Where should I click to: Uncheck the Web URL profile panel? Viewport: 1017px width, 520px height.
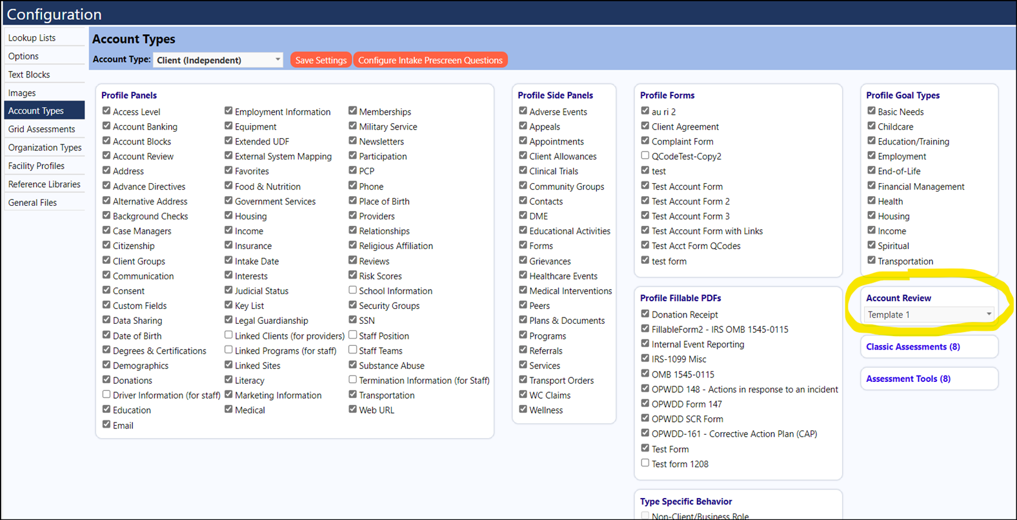click(353, 409)
